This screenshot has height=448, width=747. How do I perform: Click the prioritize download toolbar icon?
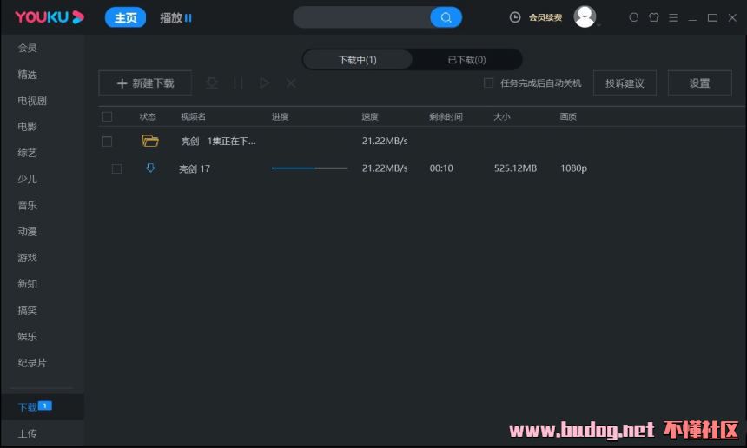point(212,83)
